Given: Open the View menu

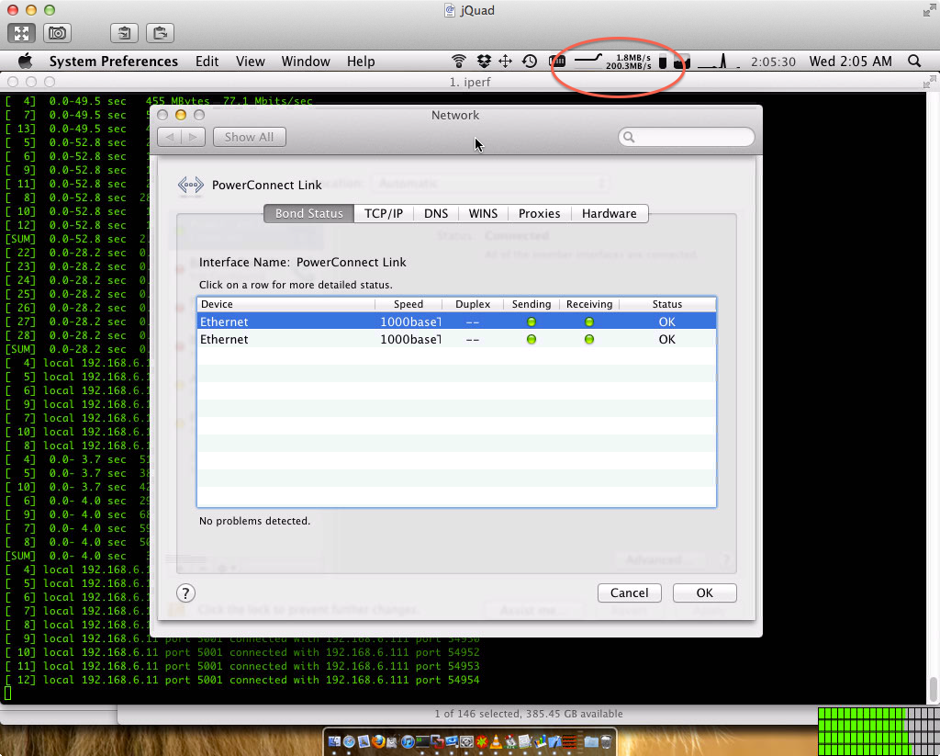Looking at the screenshot, I should [x=250, y=62].
